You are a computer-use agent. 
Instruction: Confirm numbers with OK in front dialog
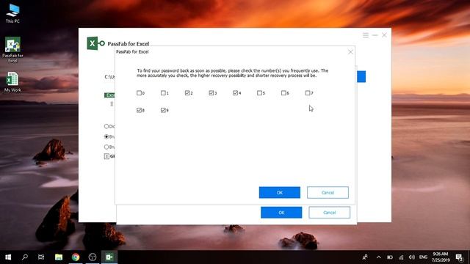(x=280, y=192)
